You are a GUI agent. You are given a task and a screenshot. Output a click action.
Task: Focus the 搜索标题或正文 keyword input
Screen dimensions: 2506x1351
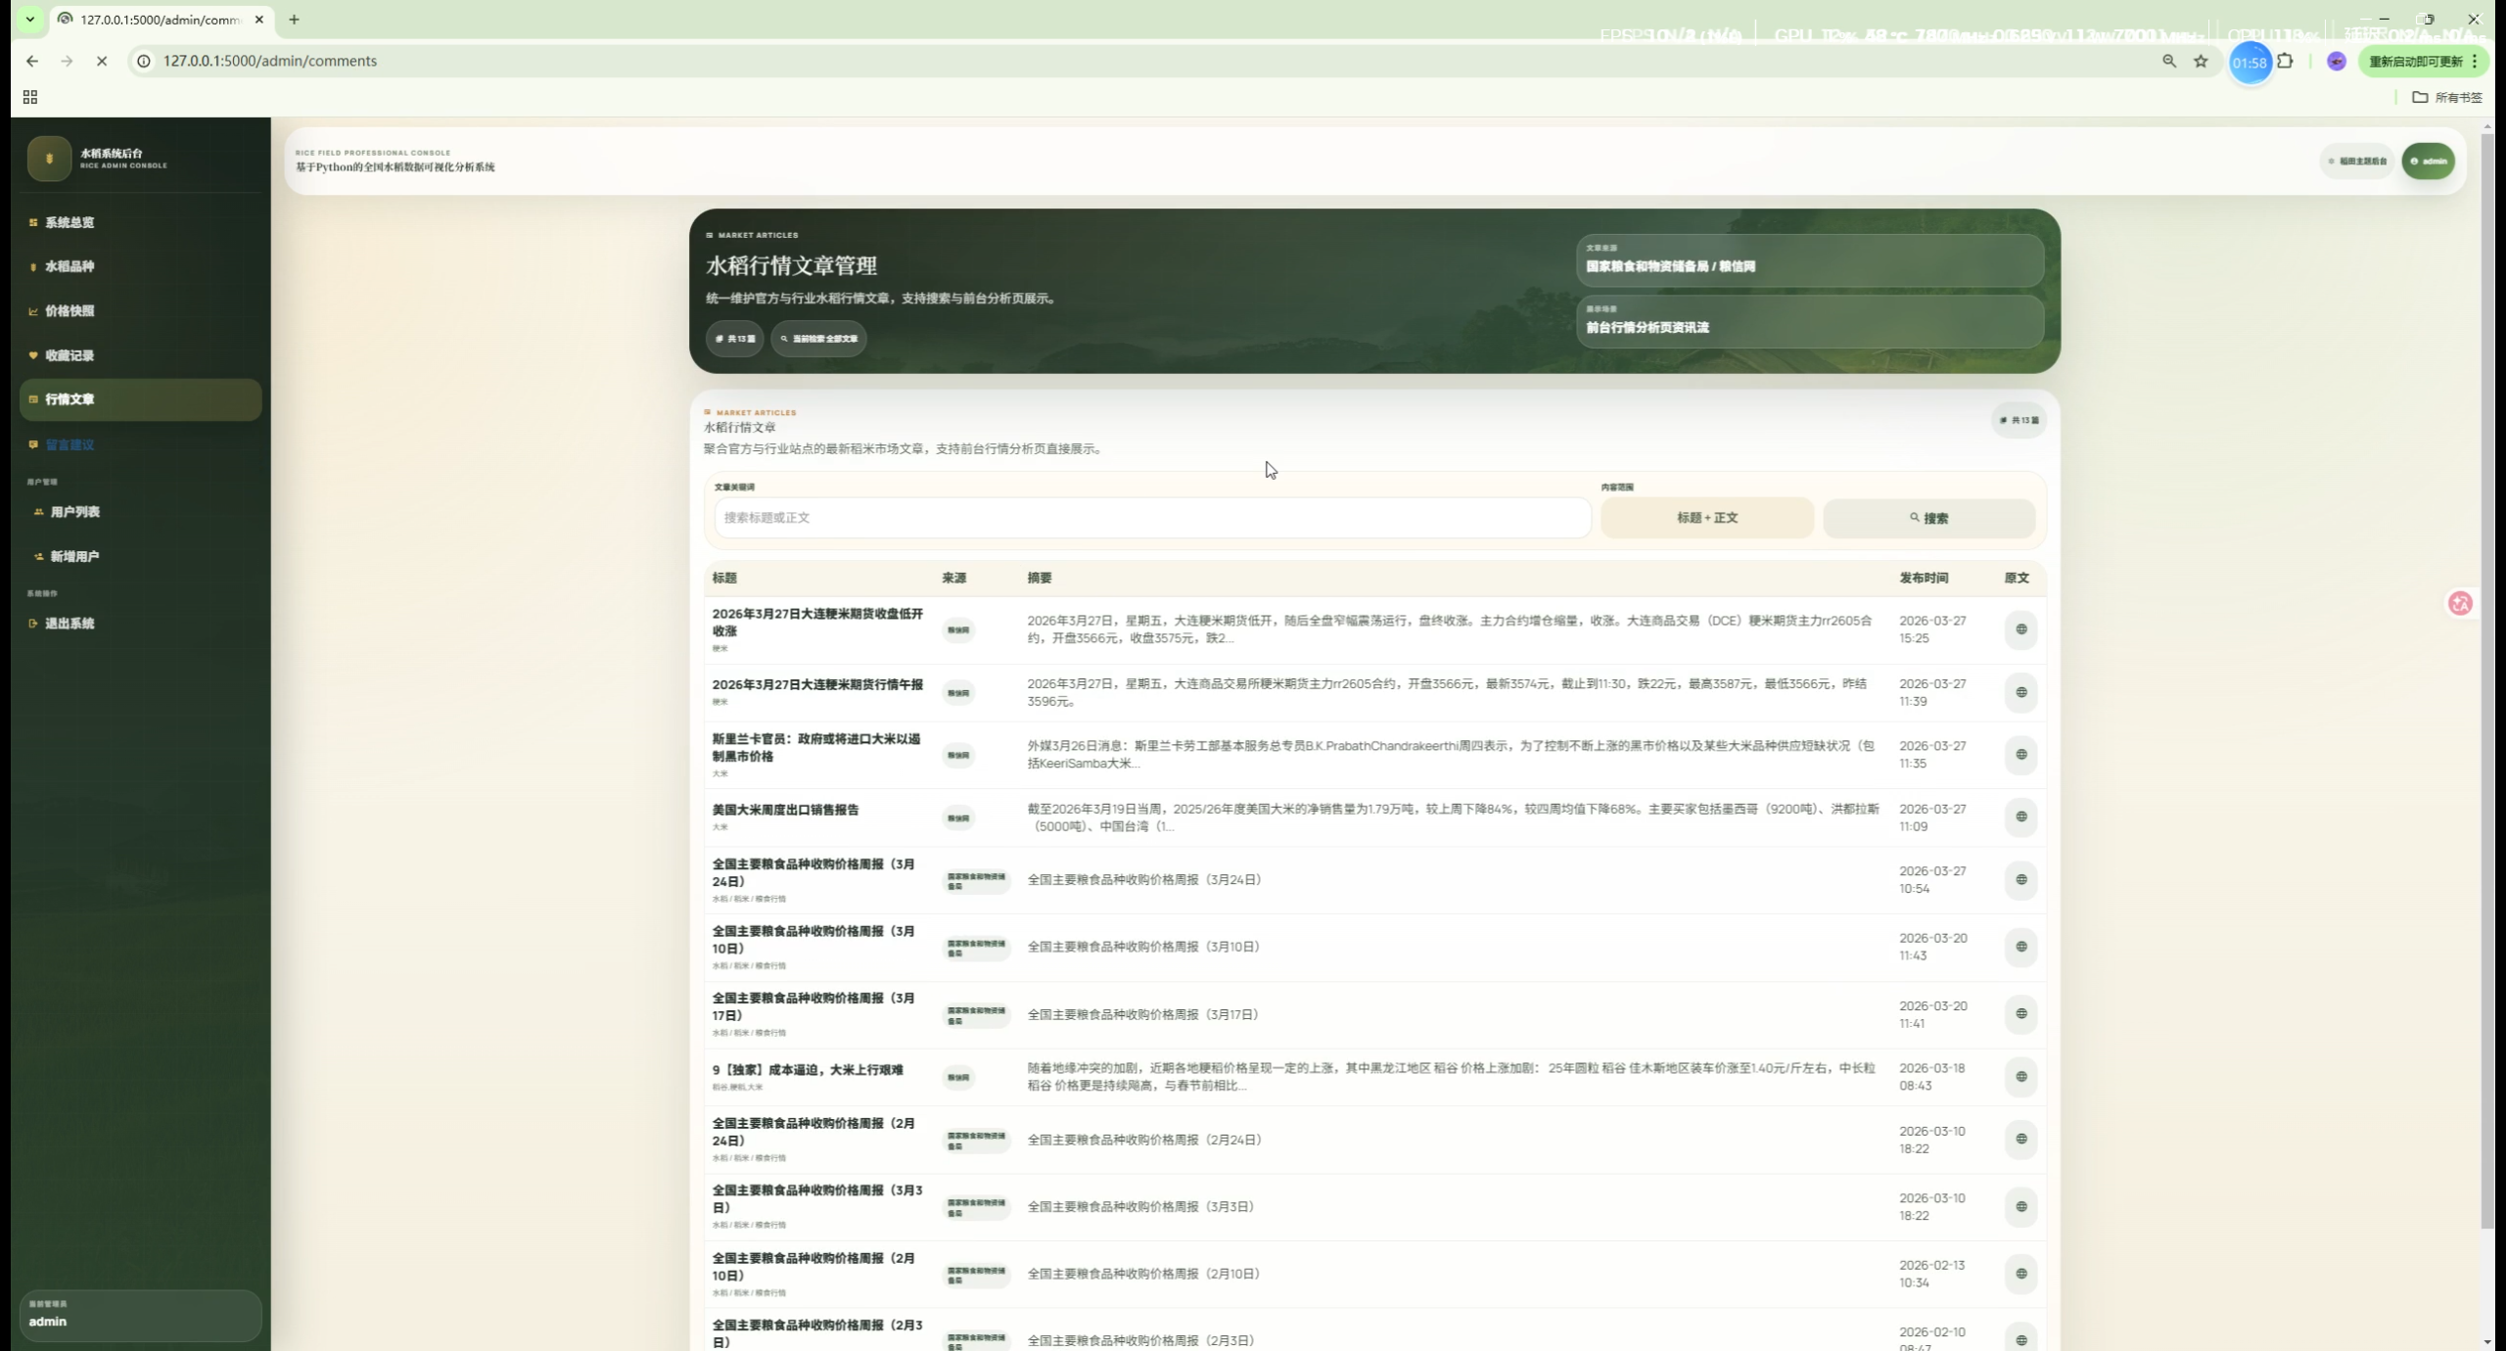pyautogui.click(x=1151, y=518)
